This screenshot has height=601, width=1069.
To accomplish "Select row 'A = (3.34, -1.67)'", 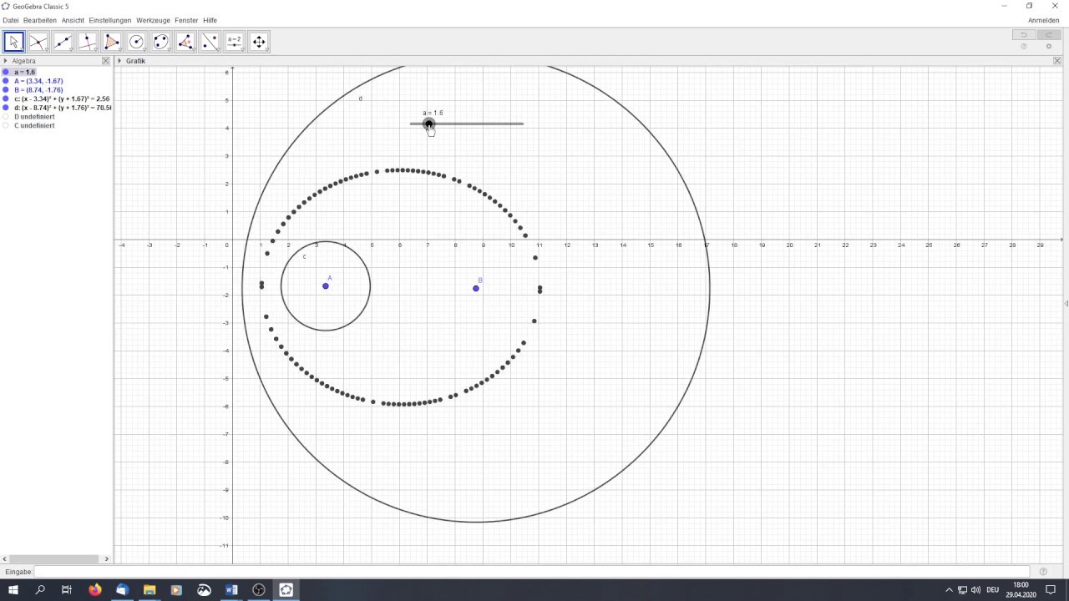I will 38,81.
